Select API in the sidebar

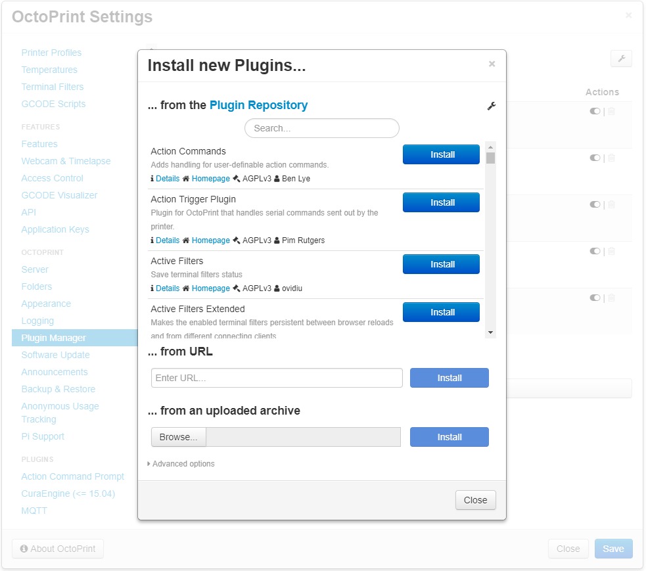(29, 212)
